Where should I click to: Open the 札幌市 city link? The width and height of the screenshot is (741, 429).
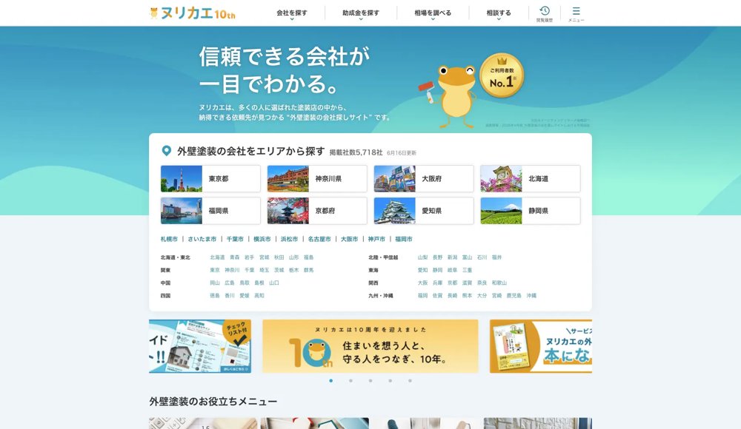(169, 239)
